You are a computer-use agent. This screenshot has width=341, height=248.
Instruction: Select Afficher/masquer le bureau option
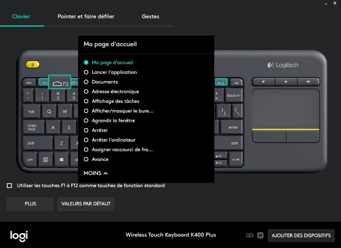click(118, 111)
